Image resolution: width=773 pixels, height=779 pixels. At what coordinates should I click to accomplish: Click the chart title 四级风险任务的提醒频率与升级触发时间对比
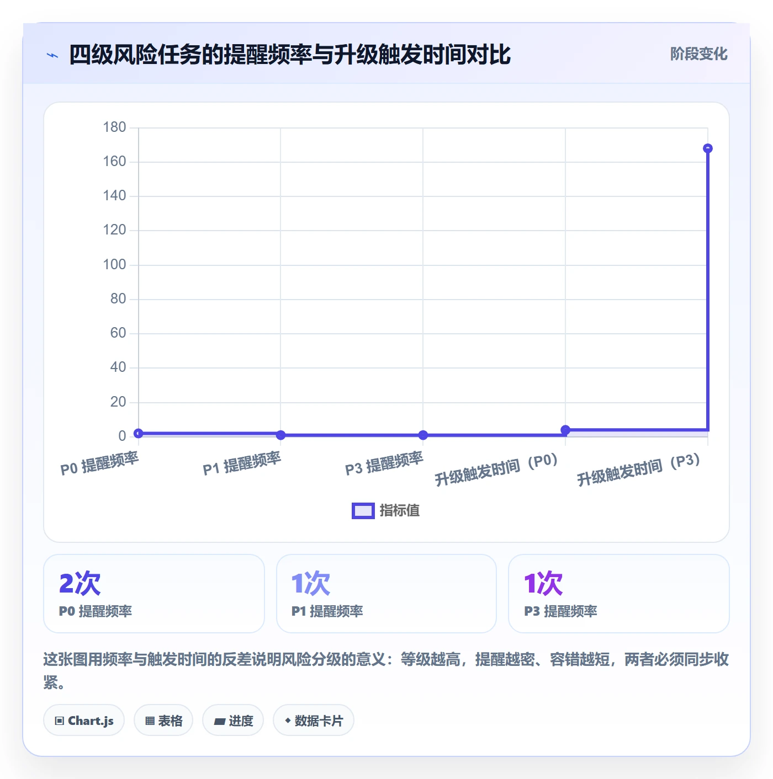coord(290,55)
